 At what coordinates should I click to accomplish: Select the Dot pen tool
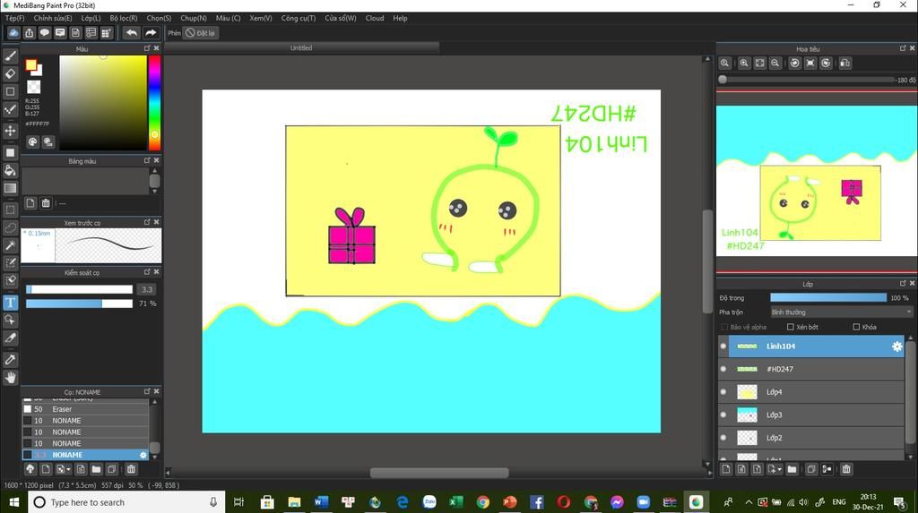(10, 109)
